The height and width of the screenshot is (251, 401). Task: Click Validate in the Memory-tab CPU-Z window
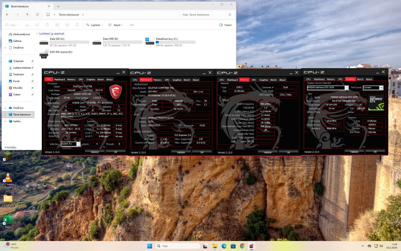267,152
